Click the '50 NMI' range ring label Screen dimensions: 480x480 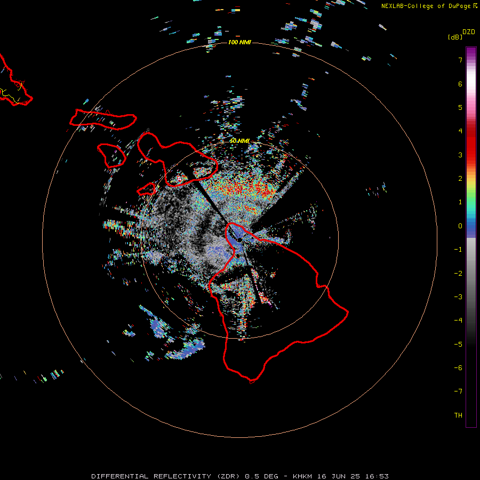click(x=239, y=141)
